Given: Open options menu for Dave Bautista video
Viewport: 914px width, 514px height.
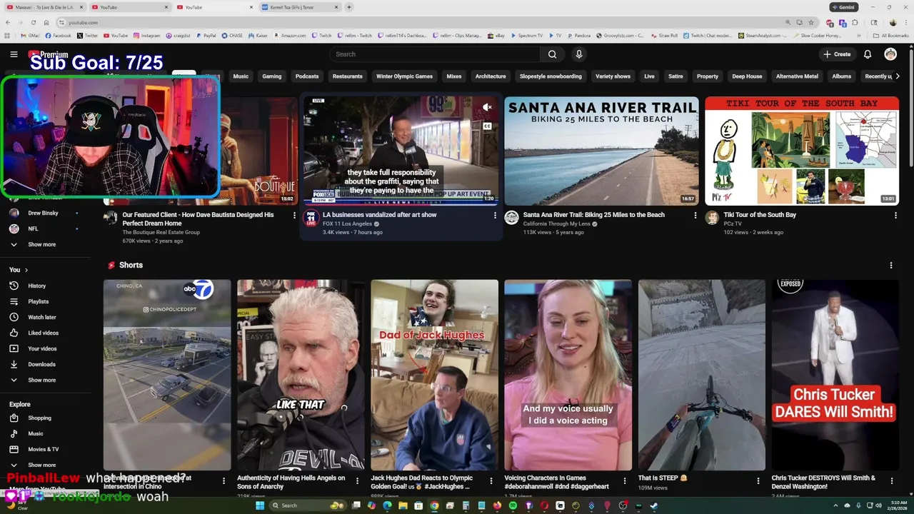Looking at the screenshot, I should pyautogui.click(x=294, y=215).
